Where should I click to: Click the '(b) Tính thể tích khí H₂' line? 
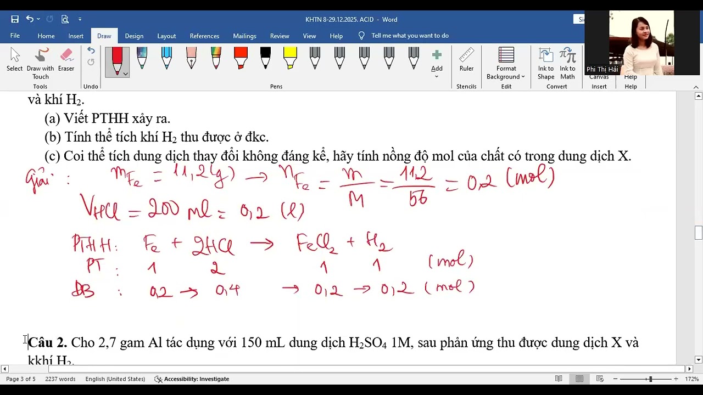point(157,137)
